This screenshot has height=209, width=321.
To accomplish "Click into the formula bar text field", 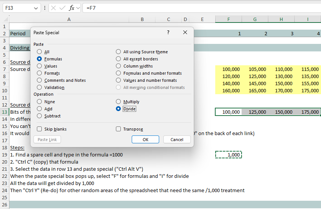I will (x=199, y=8).
